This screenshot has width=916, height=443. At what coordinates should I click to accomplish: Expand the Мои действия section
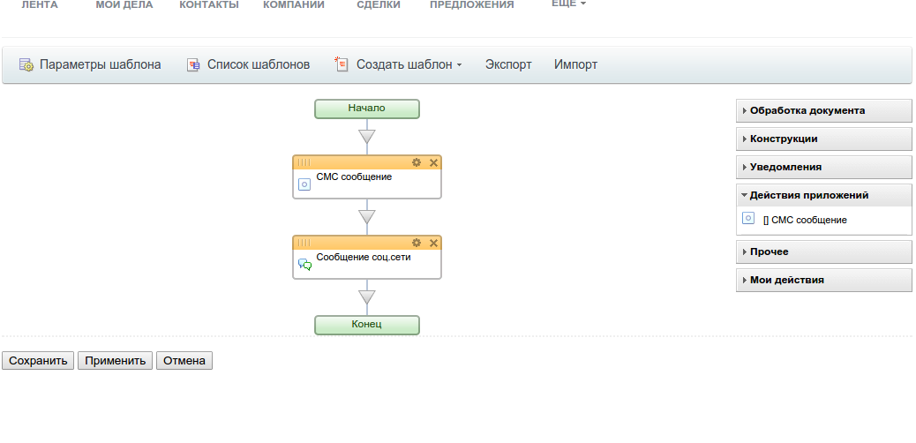click(823, 280)
